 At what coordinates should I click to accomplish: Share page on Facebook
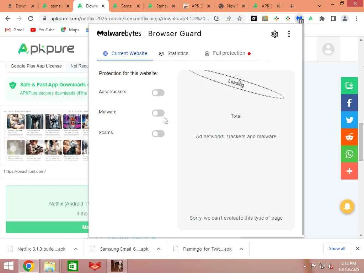click(349, 103)
